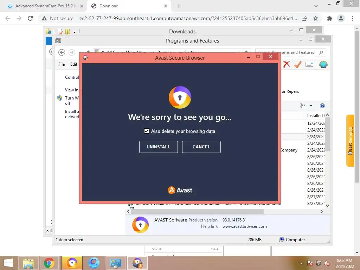The image size is (360, 270).
Task: Click the Not secure warning
Action: click(58, 18)
